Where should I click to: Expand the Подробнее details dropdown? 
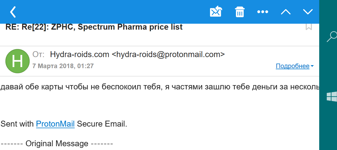294,66
